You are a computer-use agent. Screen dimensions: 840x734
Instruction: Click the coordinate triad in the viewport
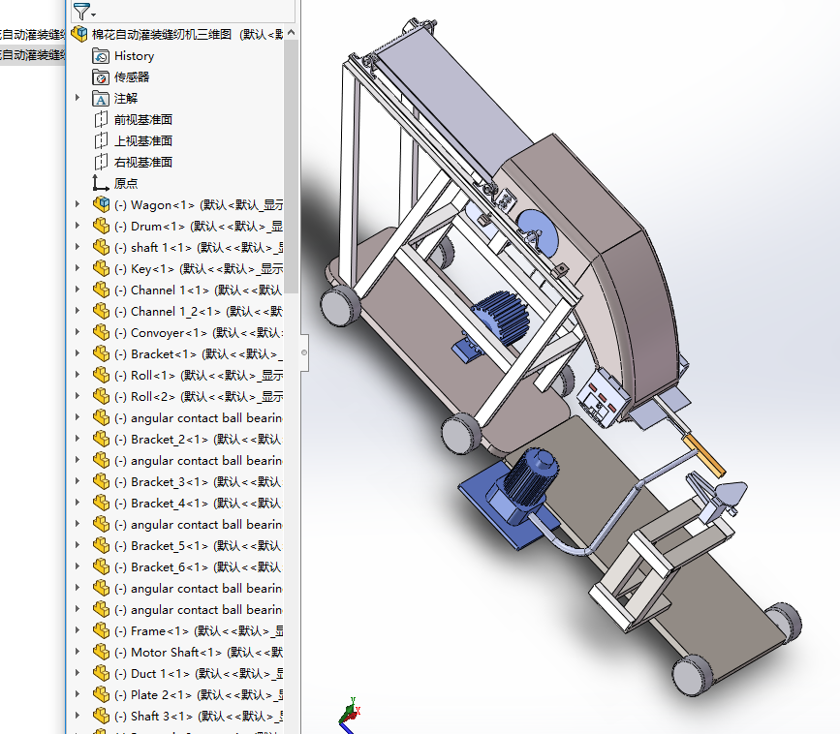(351, 715)
